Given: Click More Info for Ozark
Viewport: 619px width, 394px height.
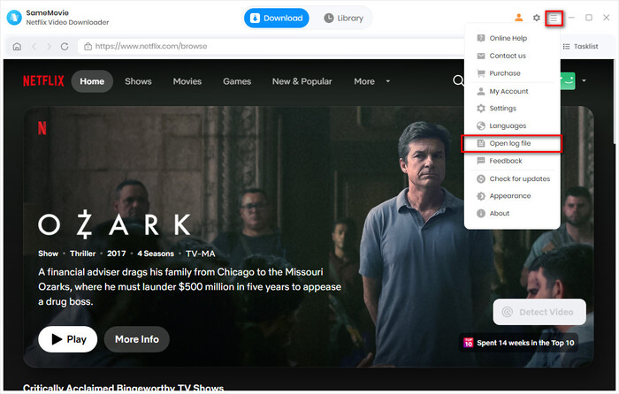Looking at the screenshot, I should (x=137, y=339).
